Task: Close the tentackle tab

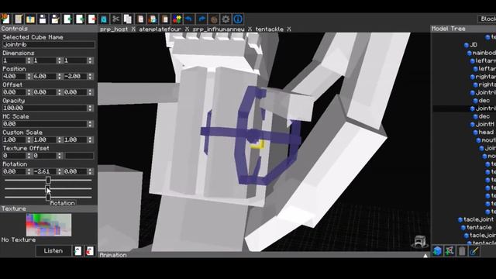Action: (x=289, y=29)
